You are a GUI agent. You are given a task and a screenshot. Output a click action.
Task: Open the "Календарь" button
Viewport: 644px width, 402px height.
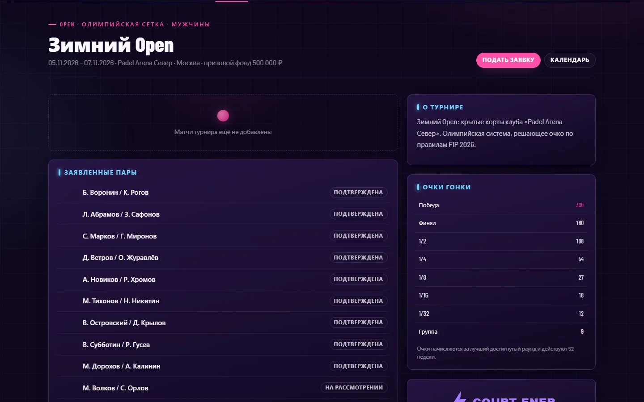(x=570, y=60)
